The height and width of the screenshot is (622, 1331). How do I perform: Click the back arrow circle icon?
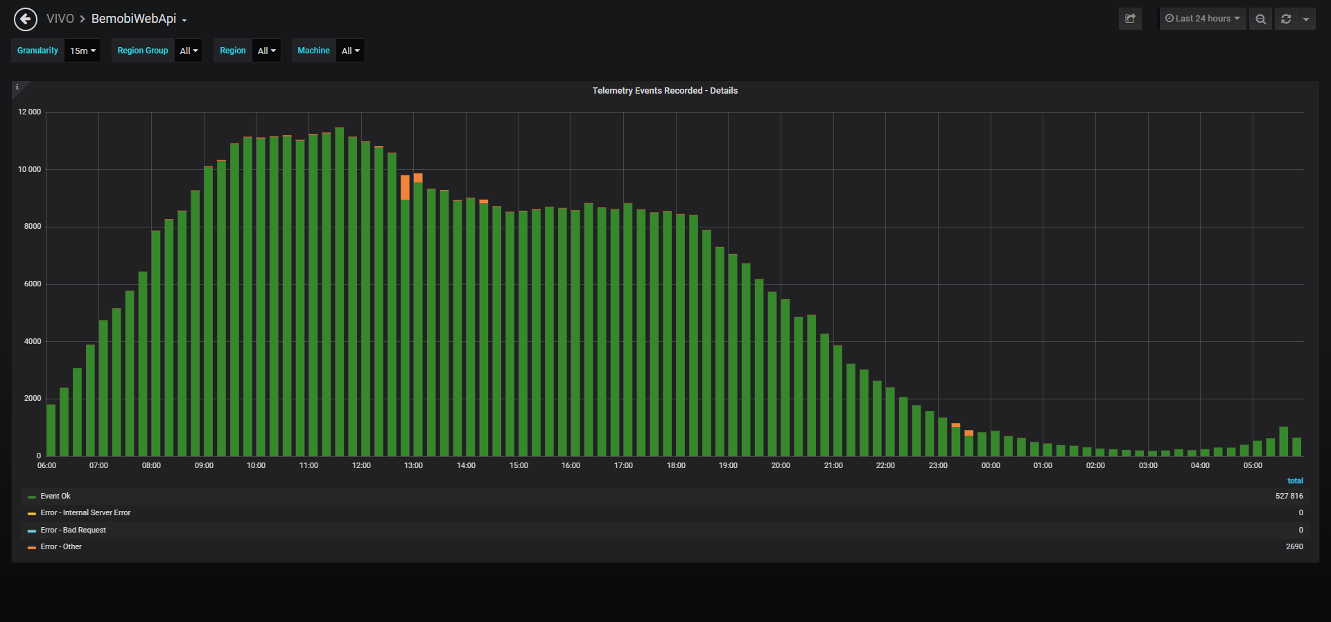pos(26,19)
